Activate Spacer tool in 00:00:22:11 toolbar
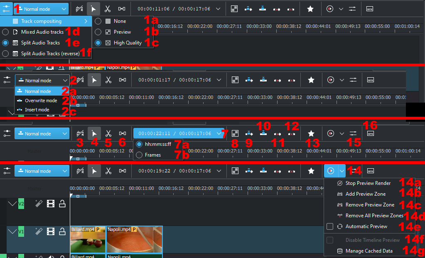This screenshot has width=425, height=258. tap(123, 133)
